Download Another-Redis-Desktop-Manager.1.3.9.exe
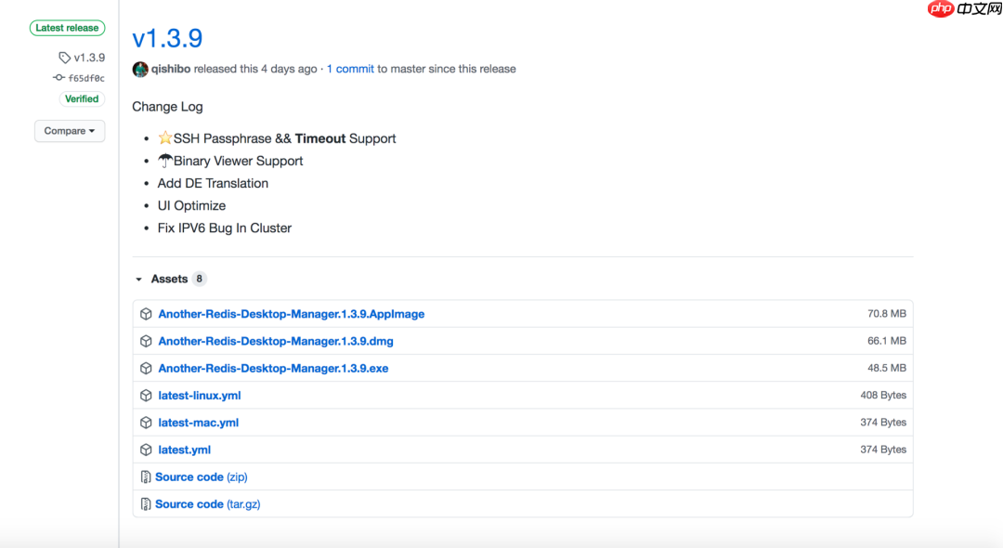This screenshot has height=548, width=1003. coord(273,369)
